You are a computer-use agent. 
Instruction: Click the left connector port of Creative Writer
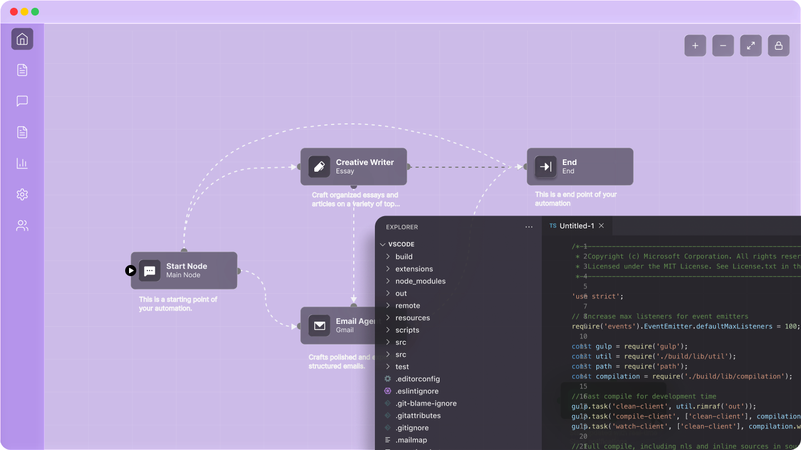pos(299,167)
